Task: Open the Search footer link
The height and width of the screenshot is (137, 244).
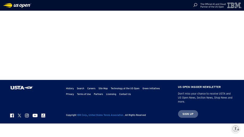Action: 80,88
